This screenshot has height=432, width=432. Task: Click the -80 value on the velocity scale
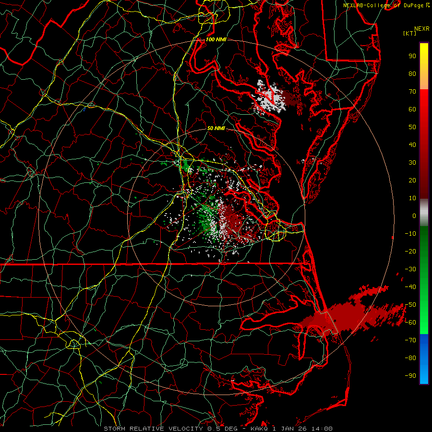(410, 358)
